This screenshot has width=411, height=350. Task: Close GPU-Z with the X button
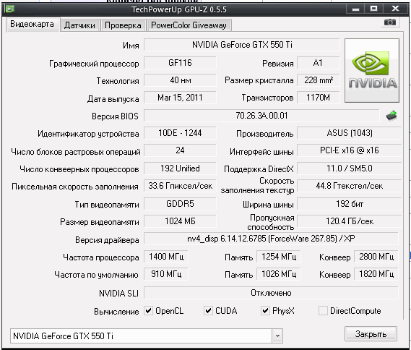395,9
